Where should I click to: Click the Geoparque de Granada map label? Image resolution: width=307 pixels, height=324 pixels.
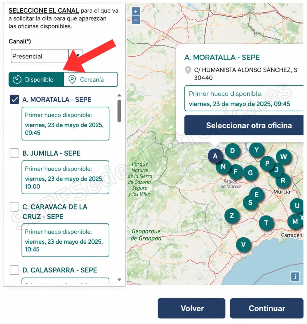146,235
